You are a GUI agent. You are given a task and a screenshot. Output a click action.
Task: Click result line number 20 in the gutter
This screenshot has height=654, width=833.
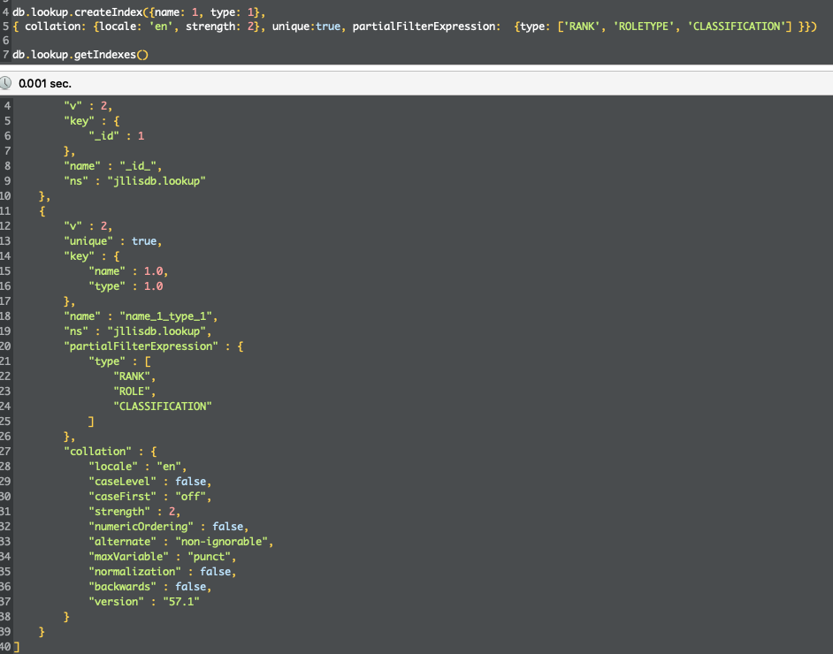(8, 346)
